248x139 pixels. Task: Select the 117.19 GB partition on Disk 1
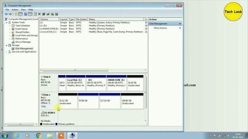point(110,101)
